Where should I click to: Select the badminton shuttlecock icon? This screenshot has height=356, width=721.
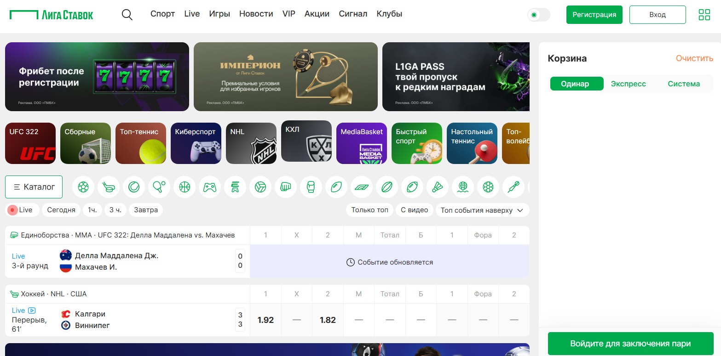pyautogui.click(x=438, y=187)
